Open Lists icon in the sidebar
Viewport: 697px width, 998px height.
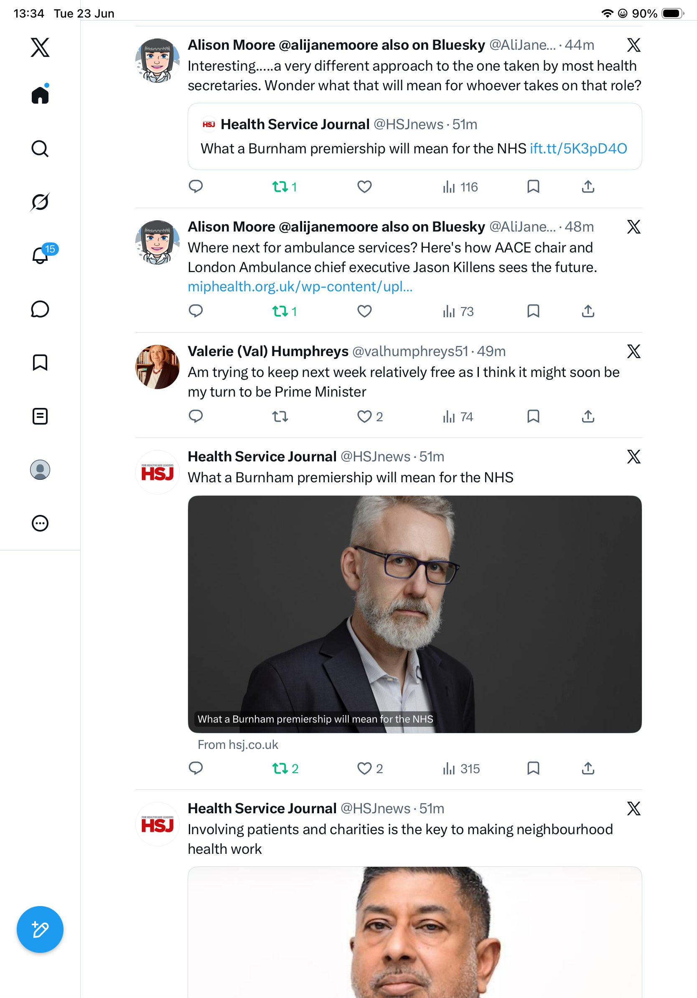(x=40, y=416)
